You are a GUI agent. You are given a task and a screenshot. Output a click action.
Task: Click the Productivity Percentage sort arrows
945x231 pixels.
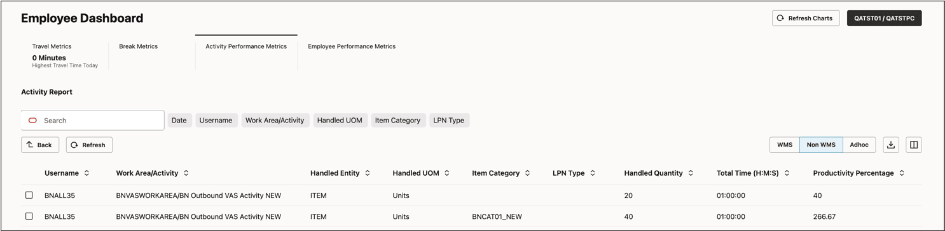point(902,173)
